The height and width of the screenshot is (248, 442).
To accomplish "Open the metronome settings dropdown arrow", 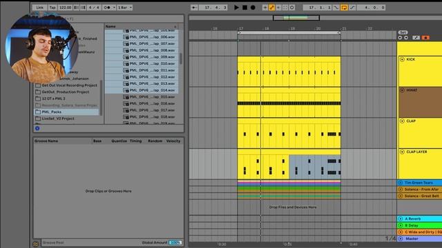I will pyautogui.click(x=114, y=8).
